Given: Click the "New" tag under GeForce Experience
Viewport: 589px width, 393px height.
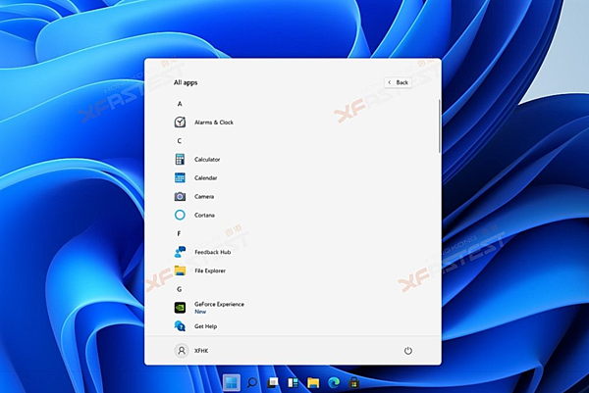Looking at the screenshot, I should (x=200, y=312).
